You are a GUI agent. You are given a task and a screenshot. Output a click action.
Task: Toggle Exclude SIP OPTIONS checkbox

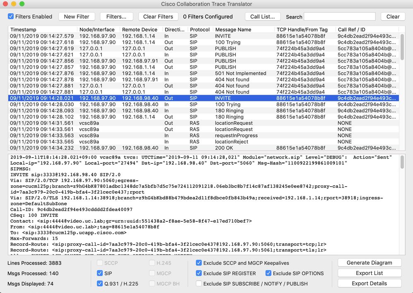tap(269, 273)
